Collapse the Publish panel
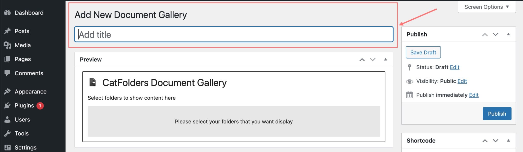This screenshot has height=152, width=523. pyautogui.click(x=508, y=34)
